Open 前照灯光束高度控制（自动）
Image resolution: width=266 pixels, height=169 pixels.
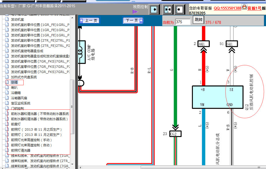pyautogui.click(x=31, y=145)
